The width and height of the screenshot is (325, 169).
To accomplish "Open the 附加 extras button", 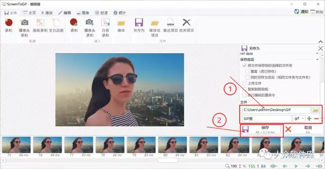I will [317, 12].
